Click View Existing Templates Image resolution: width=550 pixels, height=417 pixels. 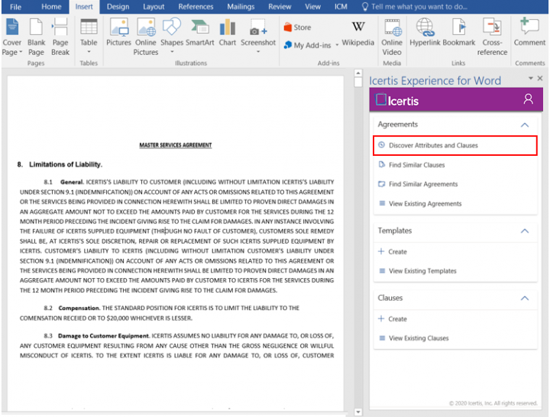(422, 271)
